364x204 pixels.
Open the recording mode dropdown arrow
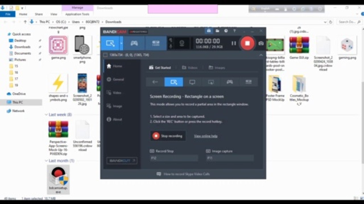(121, 43)
